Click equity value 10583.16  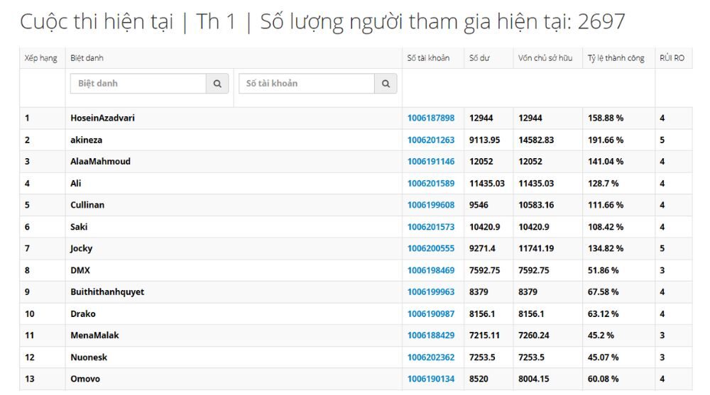[536, 205]
